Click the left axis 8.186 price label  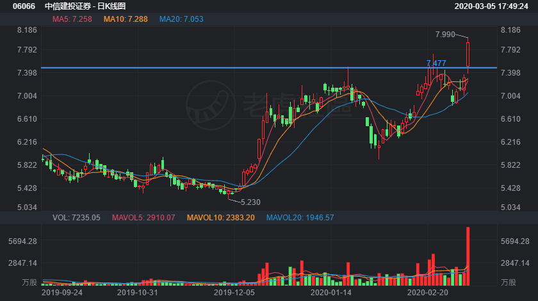[27, 30]
